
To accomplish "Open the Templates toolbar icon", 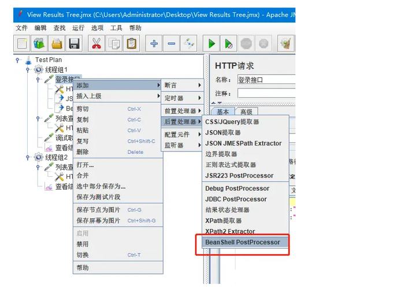I will pos(39,43).
